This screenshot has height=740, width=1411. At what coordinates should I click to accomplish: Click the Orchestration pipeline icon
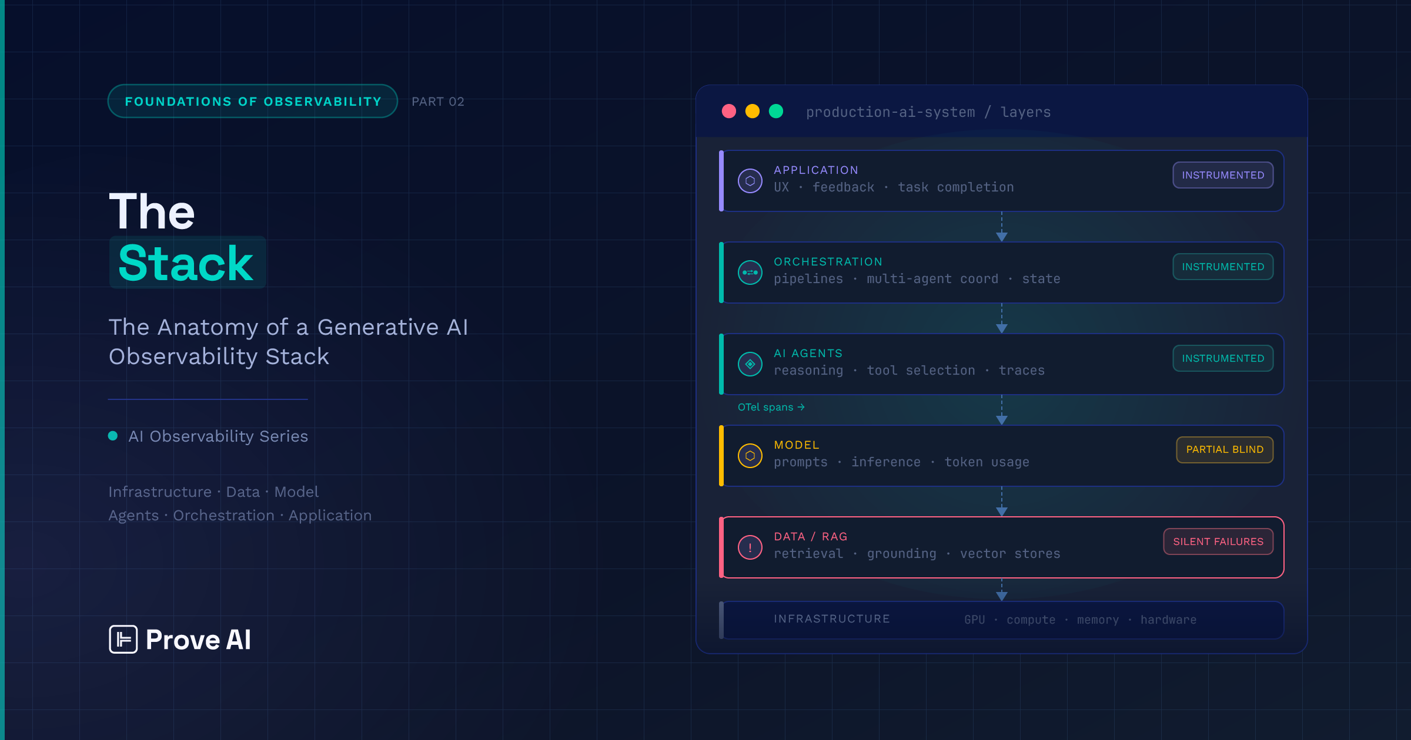750,273
